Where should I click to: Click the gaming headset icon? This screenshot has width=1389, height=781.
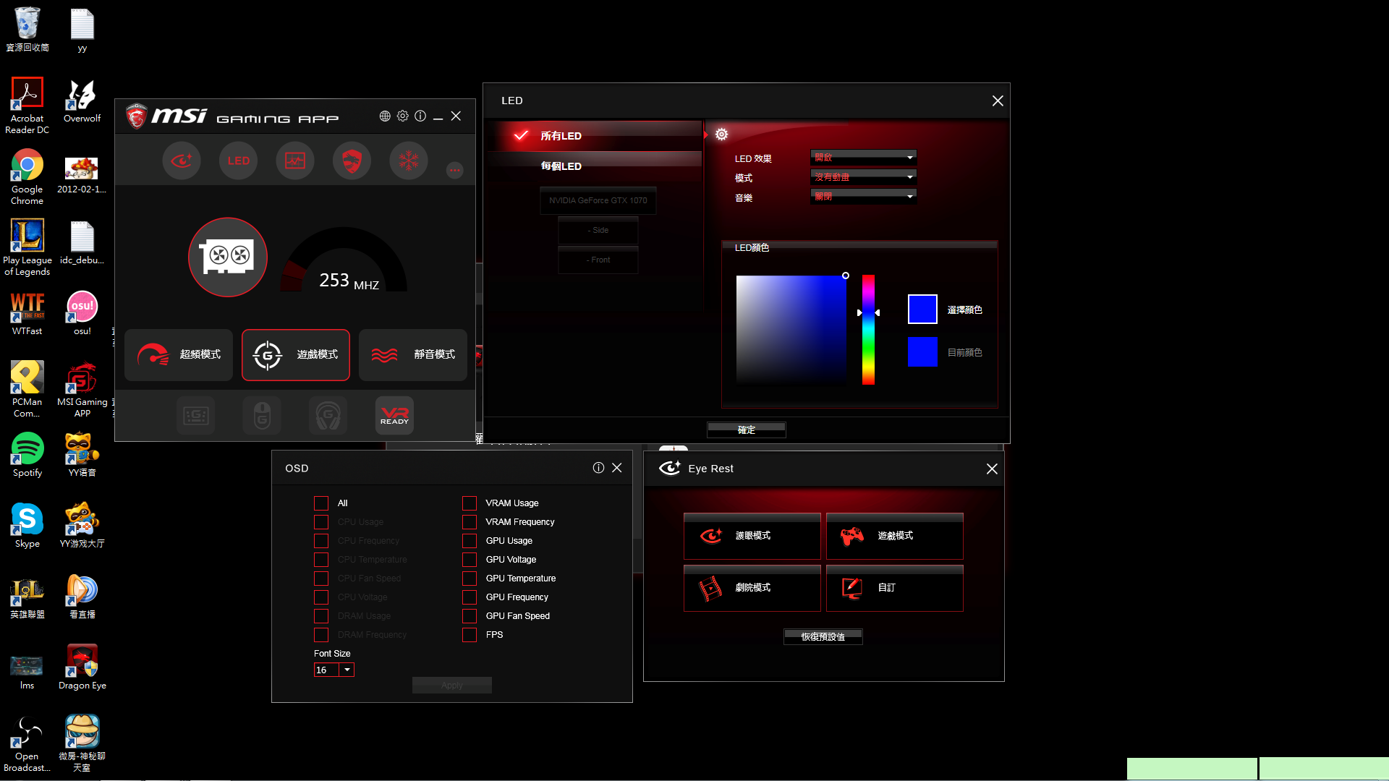click(x=328, y=416)
